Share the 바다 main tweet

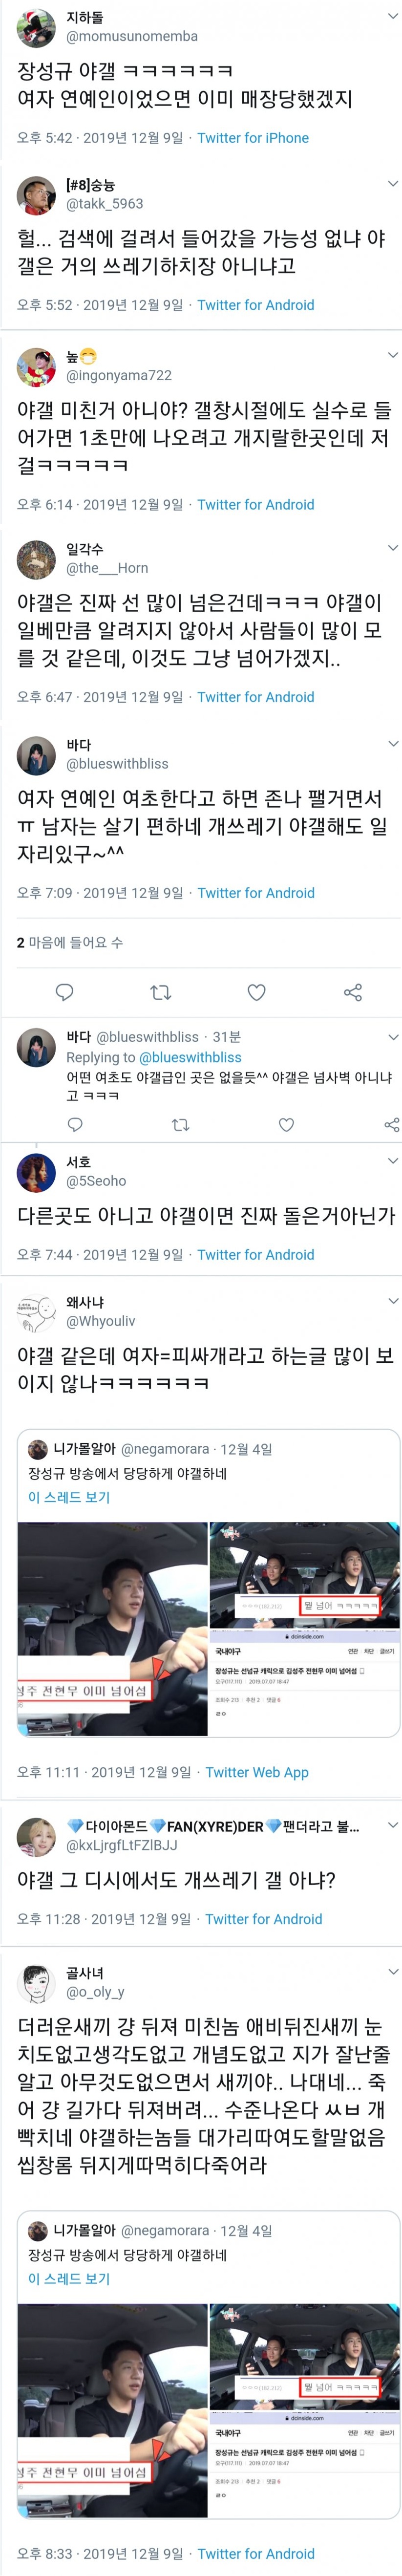pos(352,992)
